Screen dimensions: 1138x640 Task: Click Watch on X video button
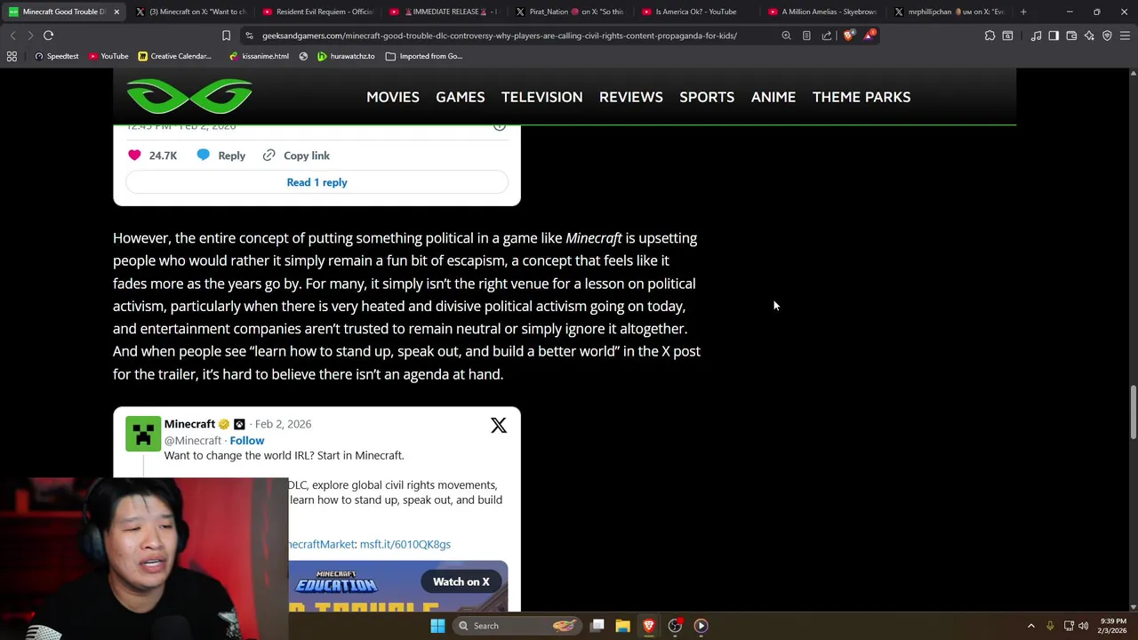point(461,581)
